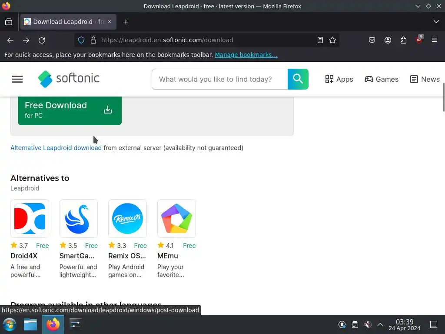The width and height of the screenshot is (445, 334).
Task: Open file manager from taskbar
Action: click(x=30, y=324)
